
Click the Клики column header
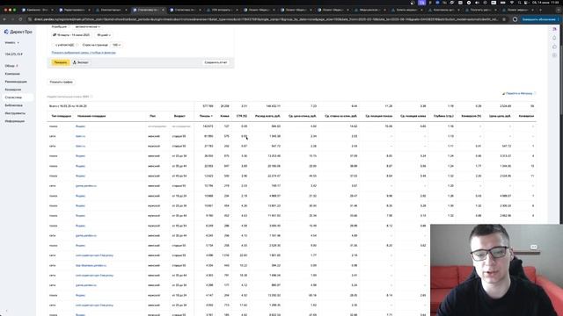click(x=224, y=116)
